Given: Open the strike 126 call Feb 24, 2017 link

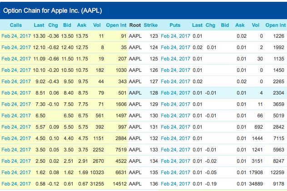Looking at the screenshot, I should click(16, 70).
